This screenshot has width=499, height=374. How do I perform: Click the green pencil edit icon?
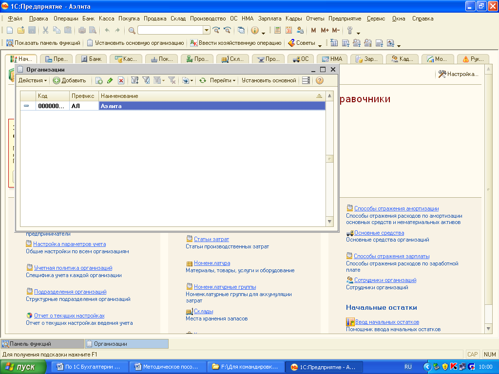coord(110,80)
